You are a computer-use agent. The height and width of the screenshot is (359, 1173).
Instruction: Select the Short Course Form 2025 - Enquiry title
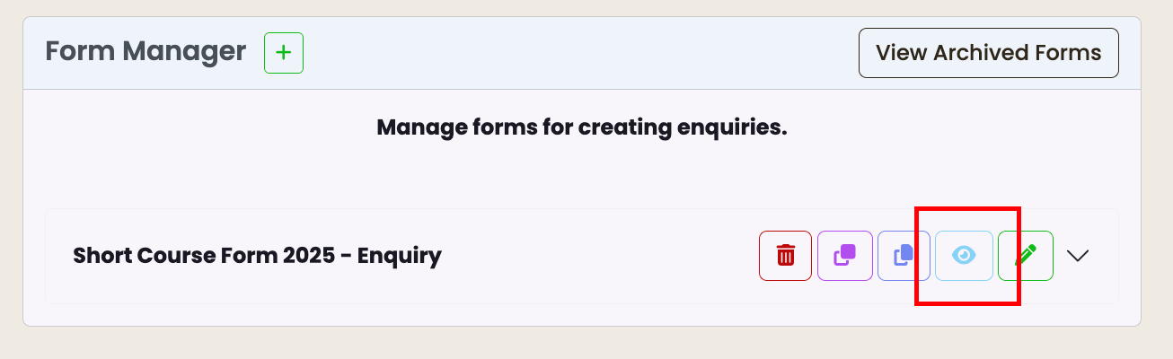257,256
